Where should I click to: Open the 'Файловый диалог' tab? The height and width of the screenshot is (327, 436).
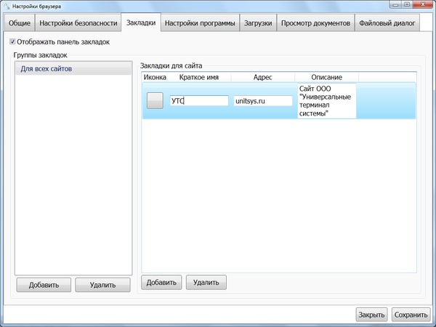point(387,23)
